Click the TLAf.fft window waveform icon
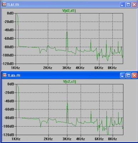The width and height of the screenshot is (138, 143). coord(4,5)
